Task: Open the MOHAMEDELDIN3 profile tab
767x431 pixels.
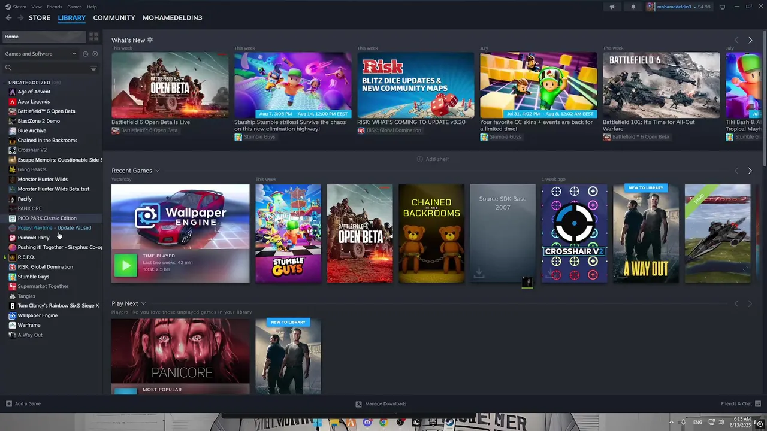Action: point(172,18)
